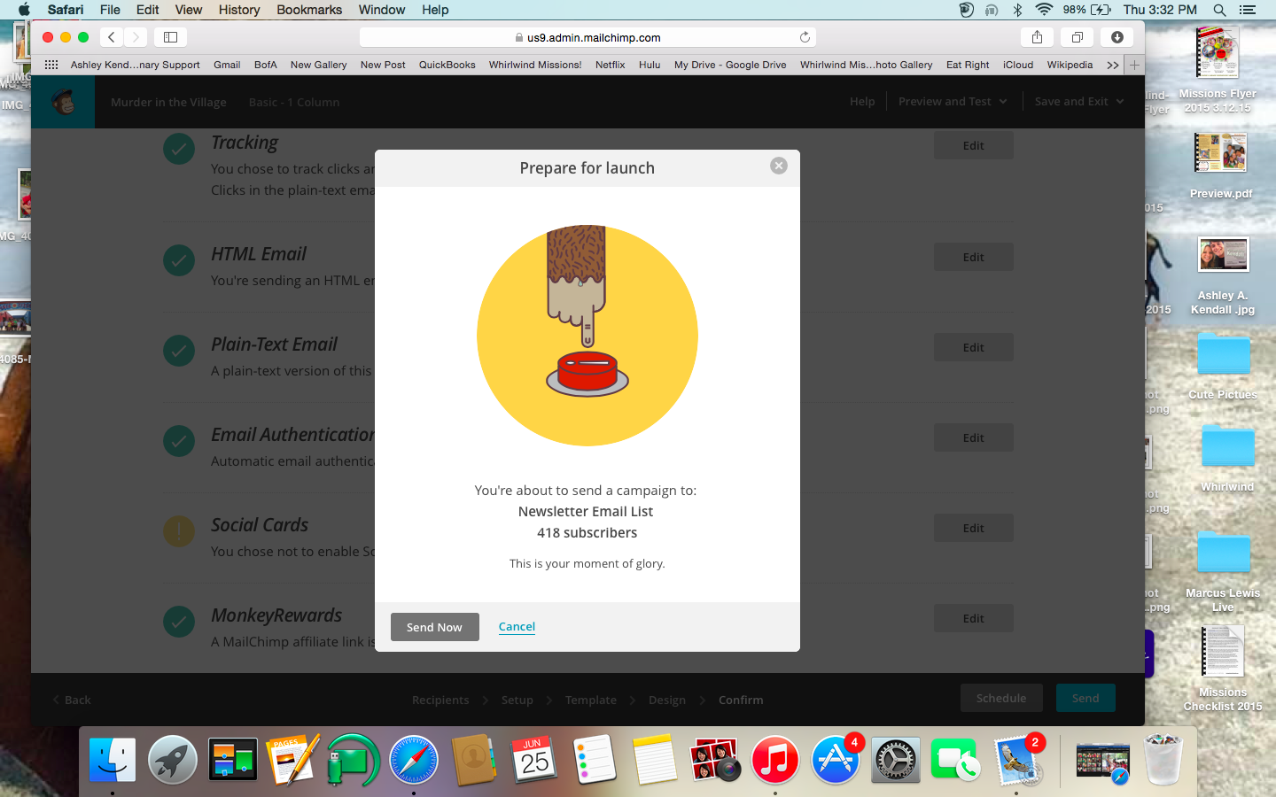Click the Send Now button
The image size is (1276, 797).
tap(434, 627)
